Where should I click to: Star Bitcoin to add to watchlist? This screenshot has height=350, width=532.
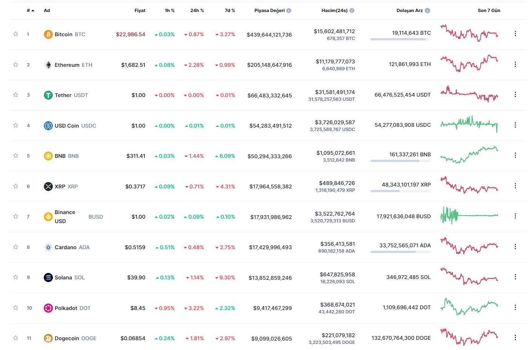[16, 34]
